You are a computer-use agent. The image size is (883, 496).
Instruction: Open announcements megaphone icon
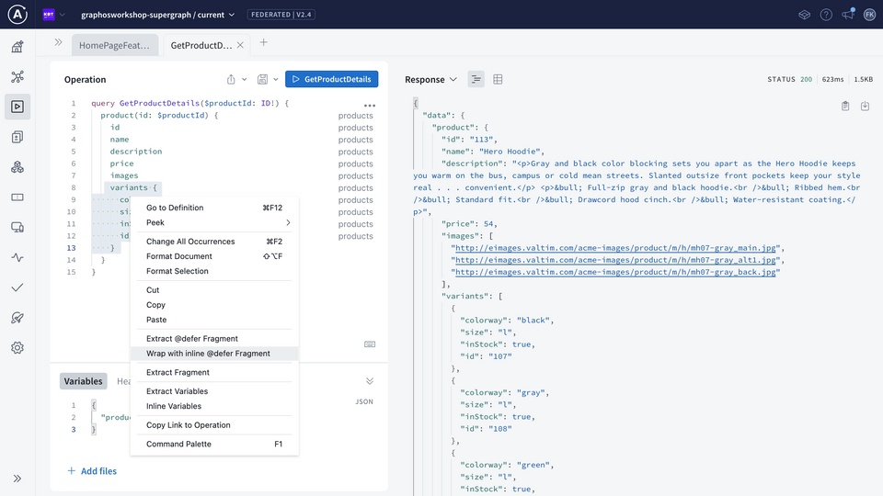(x=848, y=14)
